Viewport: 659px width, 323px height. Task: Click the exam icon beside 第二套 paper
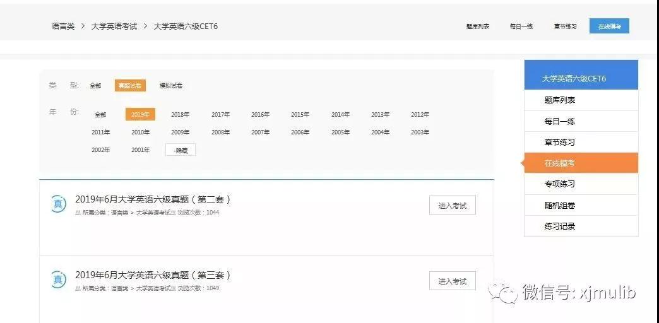[x=58, y=203]
